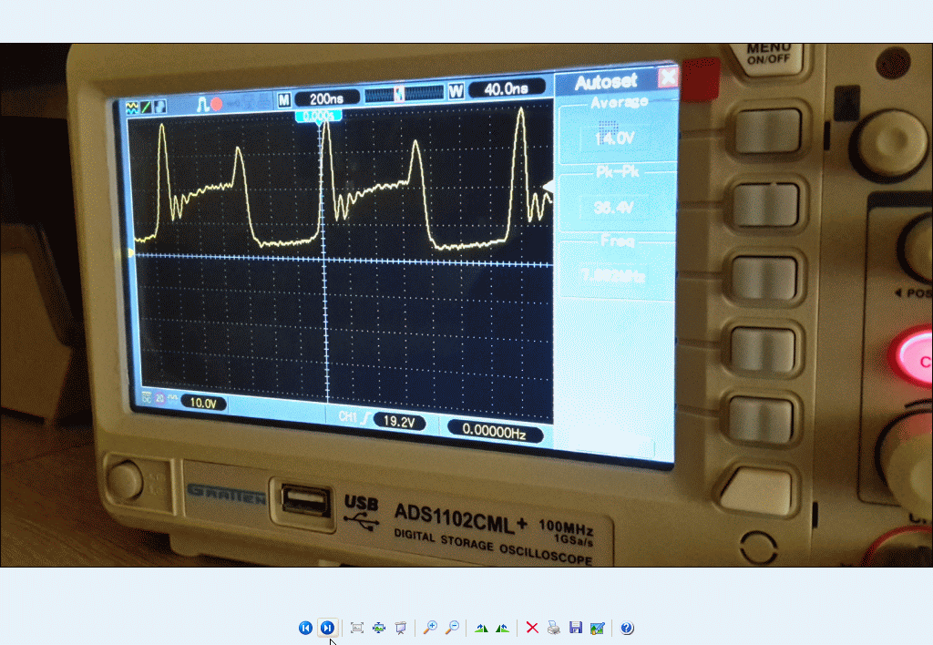Save a copy using floppy disk icon
The width and height of the screenshot is (933, 645).
coord(576,628)
